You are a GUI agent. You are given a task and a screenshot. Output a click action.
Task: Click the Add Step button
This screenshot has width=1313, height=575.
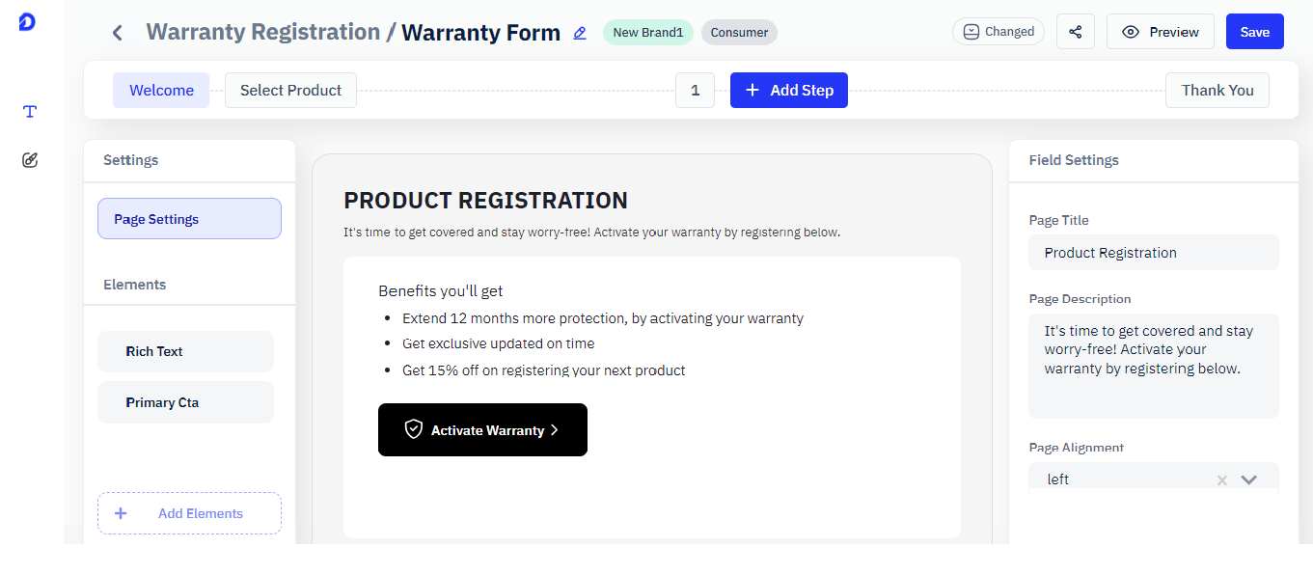(788, 91)
